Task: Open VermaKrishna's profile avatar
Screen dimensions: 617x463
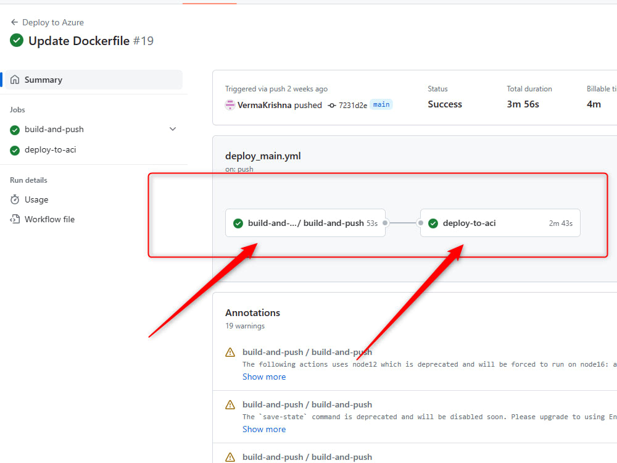Action: coord(230,104)
